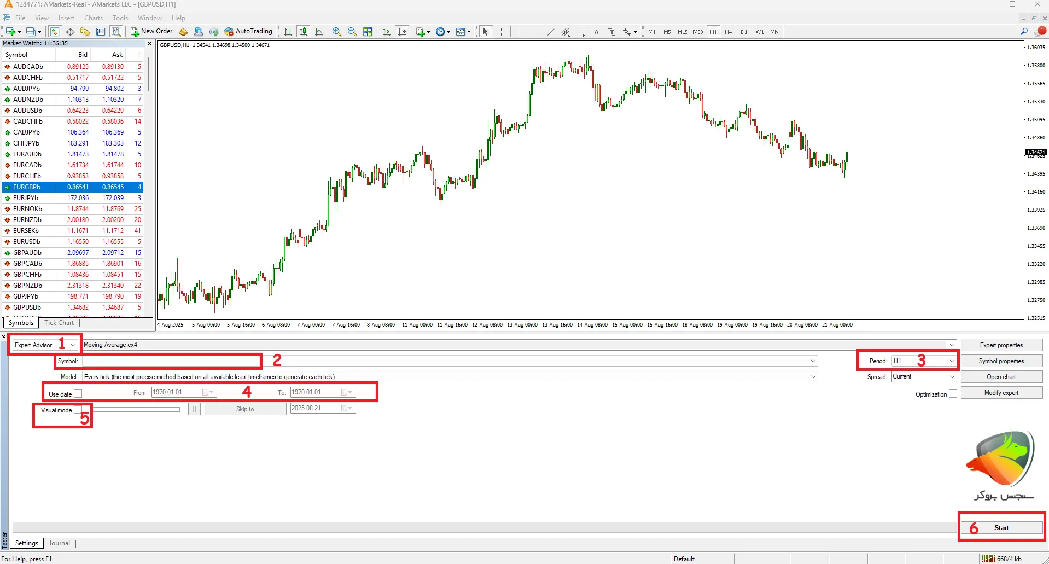Screen dimensions: 1049x564
Task: Click the Tile Windows icon
Action: point(368,32)
